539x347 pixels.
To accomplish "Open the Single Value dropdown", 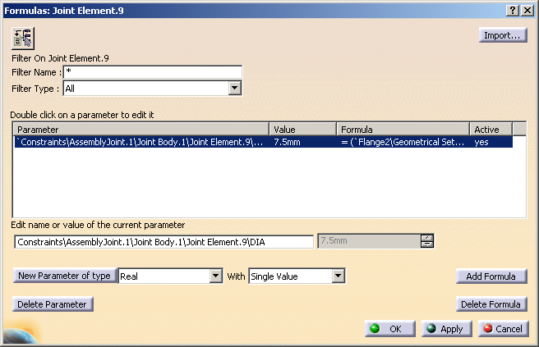I will tap(338, 276).
